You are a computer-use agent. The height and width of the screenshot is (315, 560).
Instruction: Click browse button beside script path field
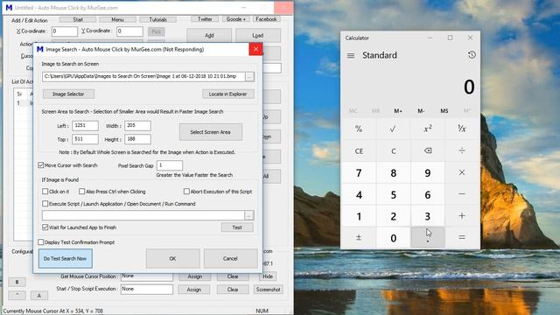click(x=248, y=215)
